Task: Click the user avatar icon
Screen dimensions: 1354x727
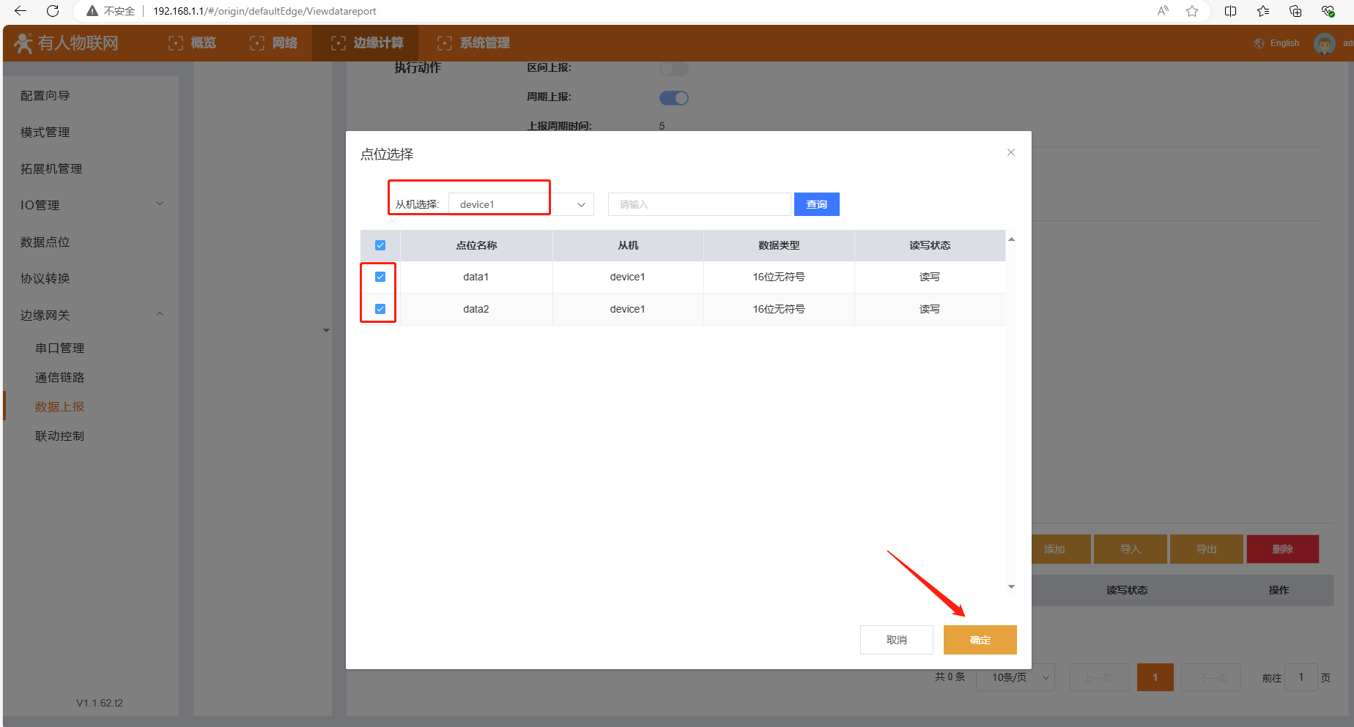Action: [1324, 44]
